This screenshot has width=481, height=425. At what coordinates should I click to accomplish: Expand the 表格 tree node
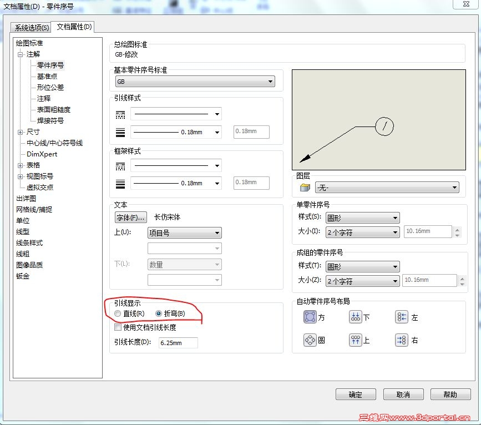tap(20, 165)
